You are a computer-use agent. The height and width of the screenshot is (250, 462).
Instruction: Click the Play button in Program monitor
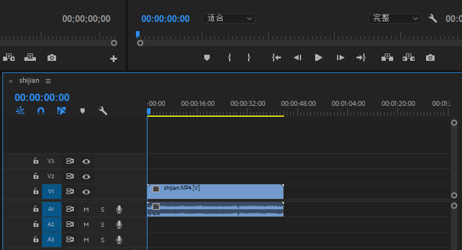point(318,58)
